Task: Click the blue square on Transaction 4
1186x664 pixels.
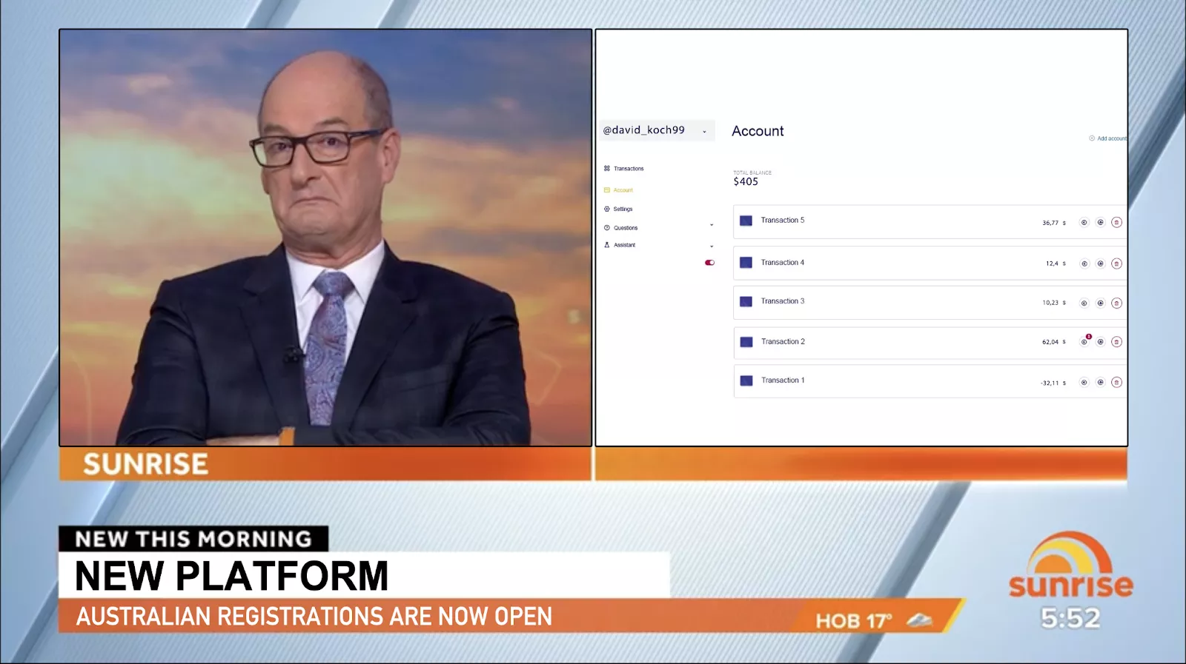Action: (746, 263)
